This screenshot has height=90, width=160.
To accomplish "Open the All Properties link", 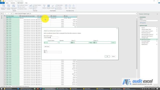I will (x=143, y=23).
